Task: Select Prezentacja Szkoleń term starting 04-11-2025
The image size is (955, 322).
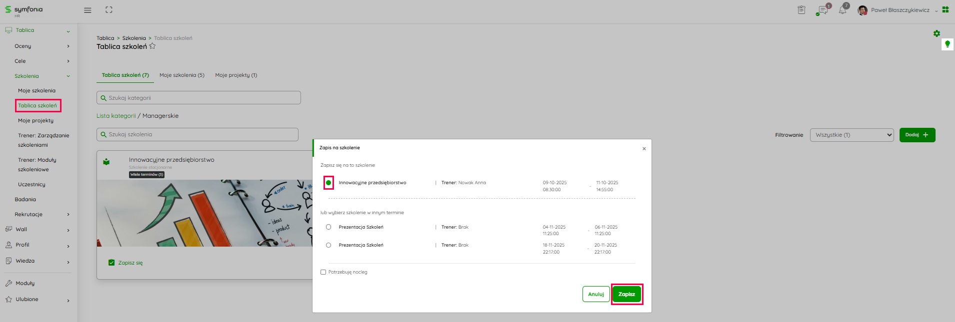Action: [x=328, y=227]
